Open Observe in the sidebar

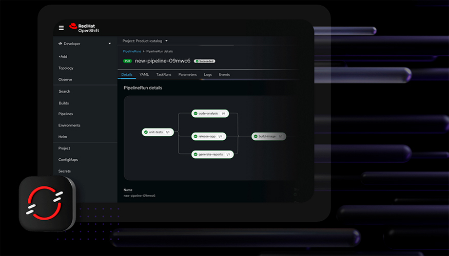[x=65, y=79]
